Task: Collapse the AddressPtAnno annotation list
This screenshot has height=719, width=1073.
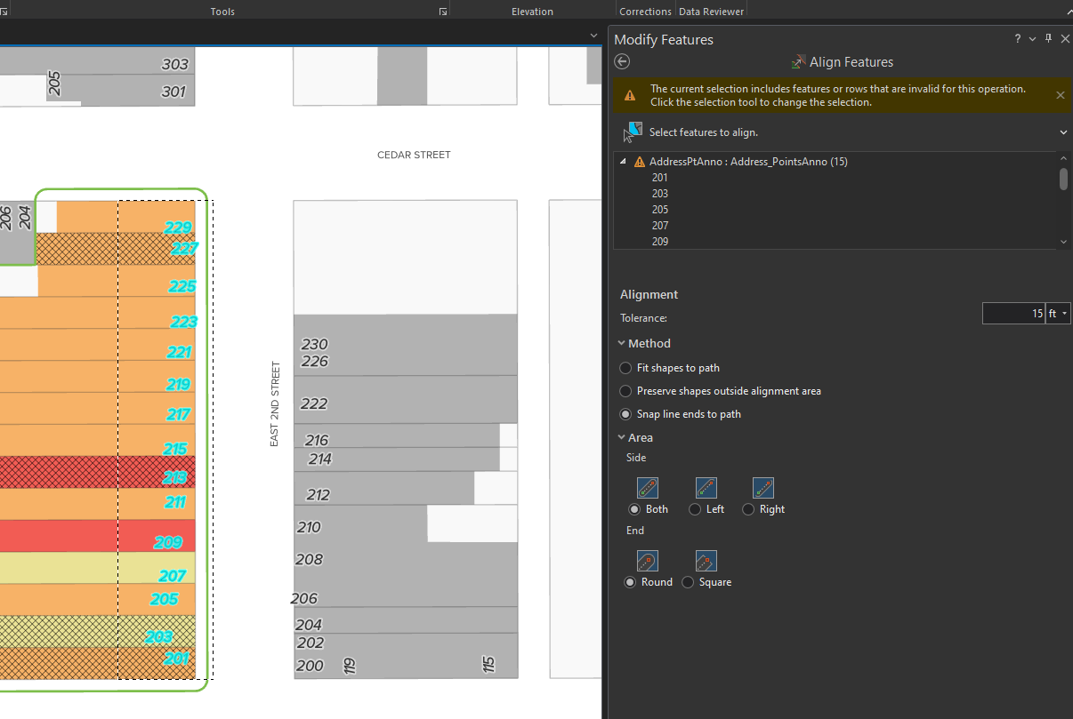Action: (x=623, y=161)
